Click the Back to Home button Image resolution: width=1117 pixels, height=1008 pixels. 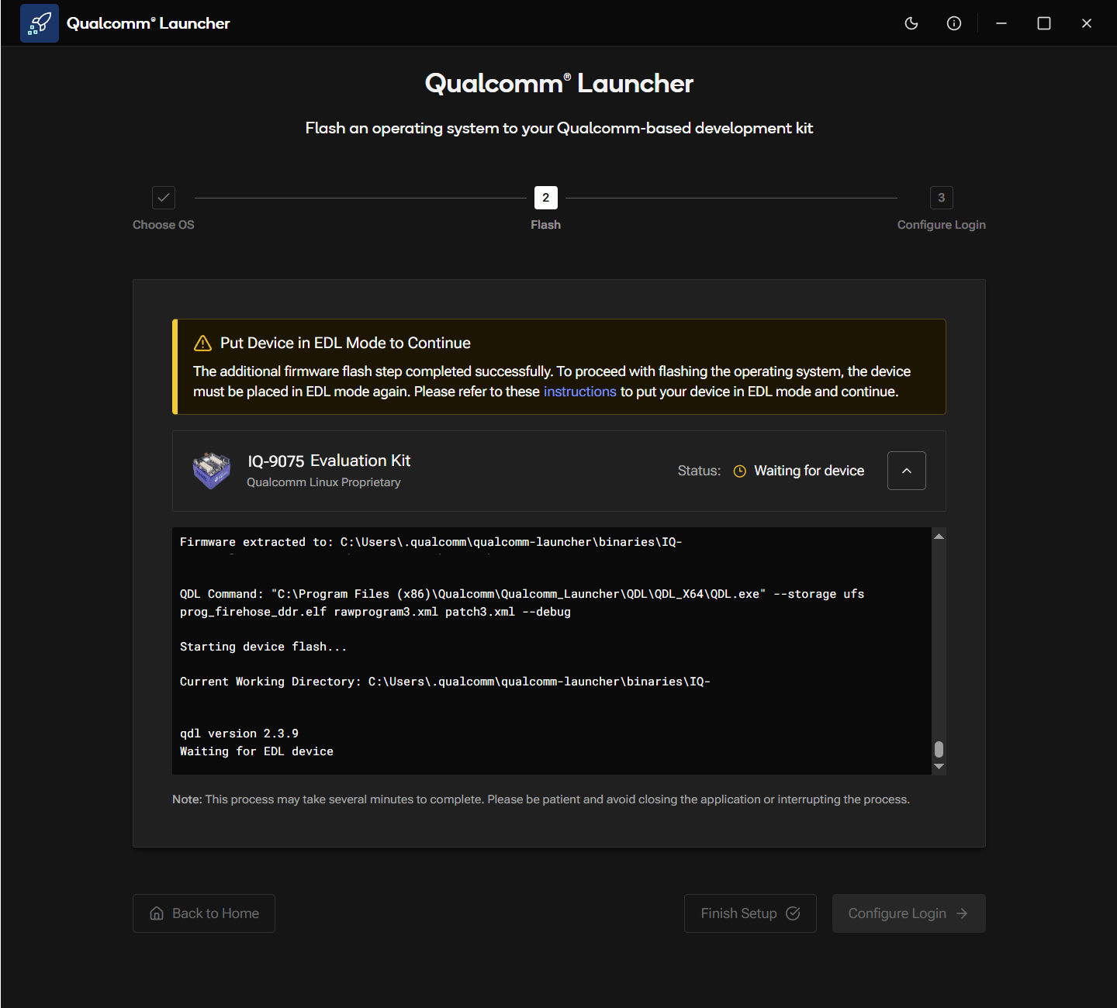coord(204,913)
